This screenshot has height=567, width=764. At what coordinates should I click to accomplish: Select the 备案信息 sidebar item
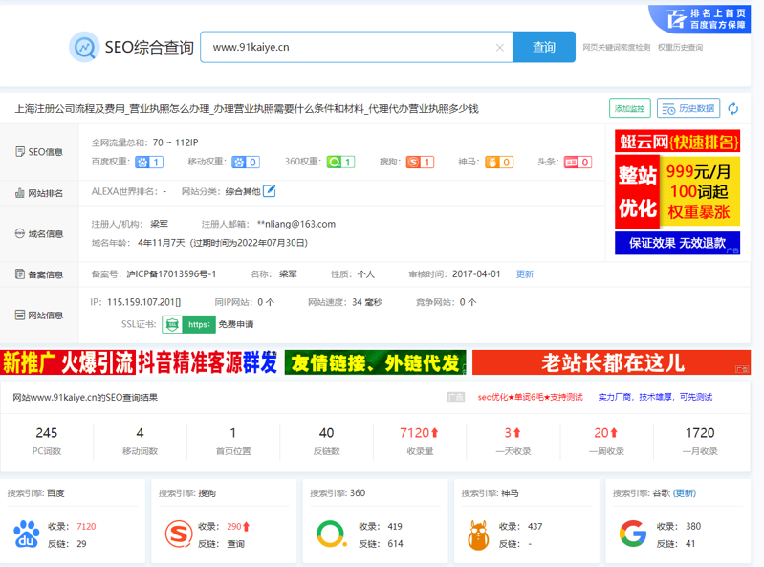click(x=39, y=274)
